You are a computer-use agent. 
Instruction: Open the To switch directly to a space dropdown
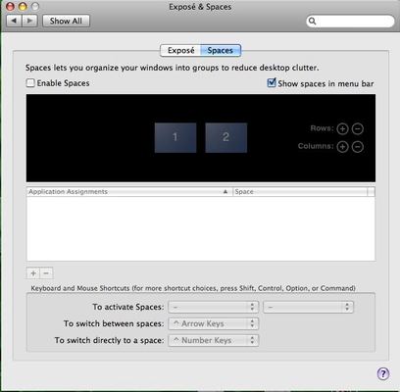coord(214,340)
